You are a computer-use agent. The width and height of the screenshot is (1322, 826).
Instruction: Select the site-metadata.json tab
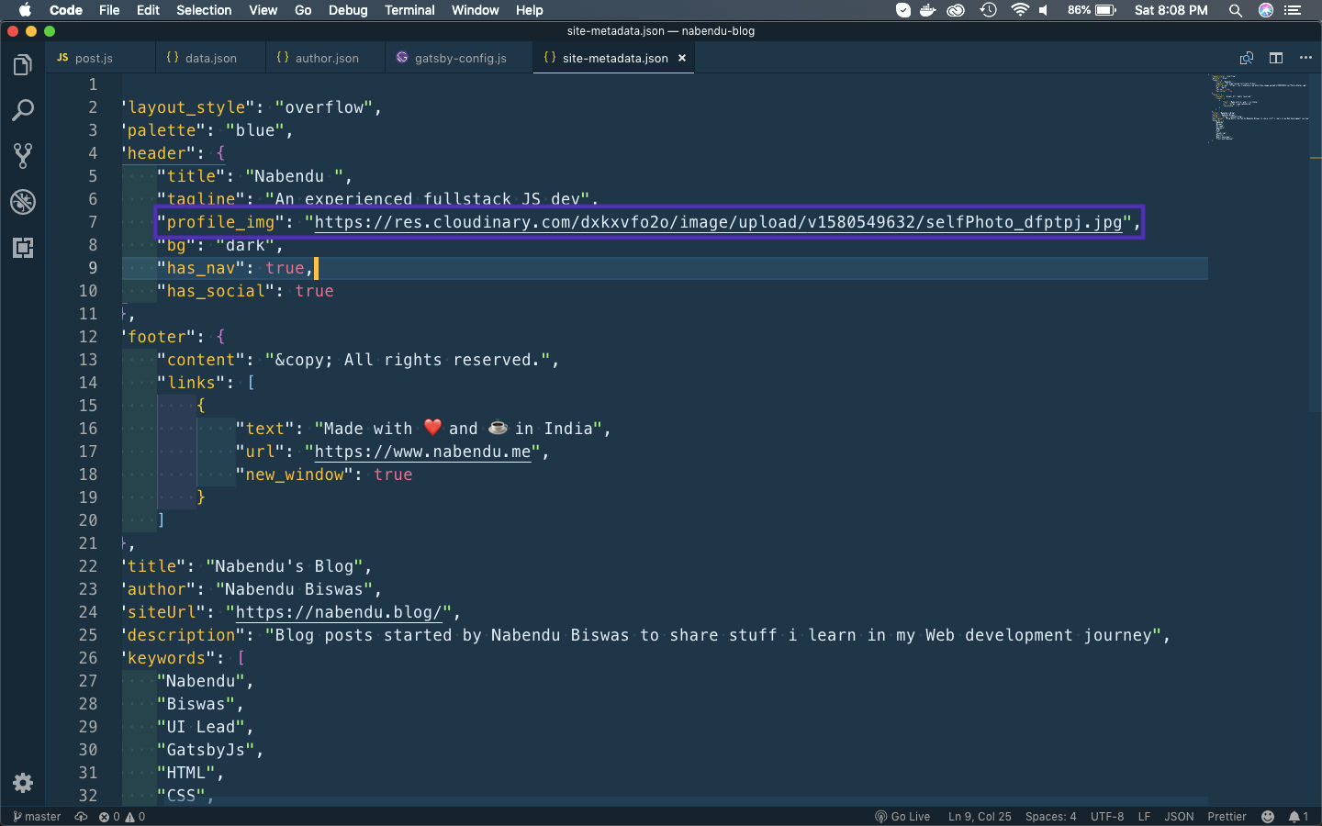(x=613, y=58)
